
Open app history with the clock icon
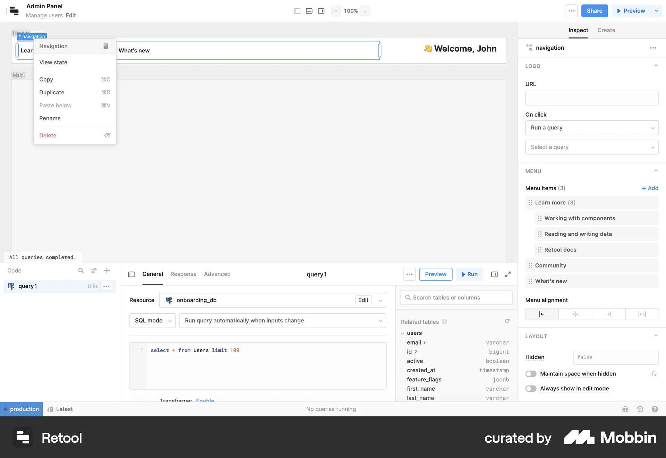[x=640, y=409]
